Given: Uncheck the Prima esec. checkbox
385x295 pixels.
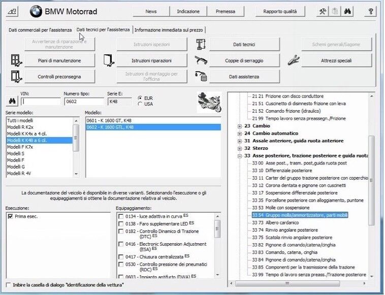Looking at the screenshot, I should [11, 216].
